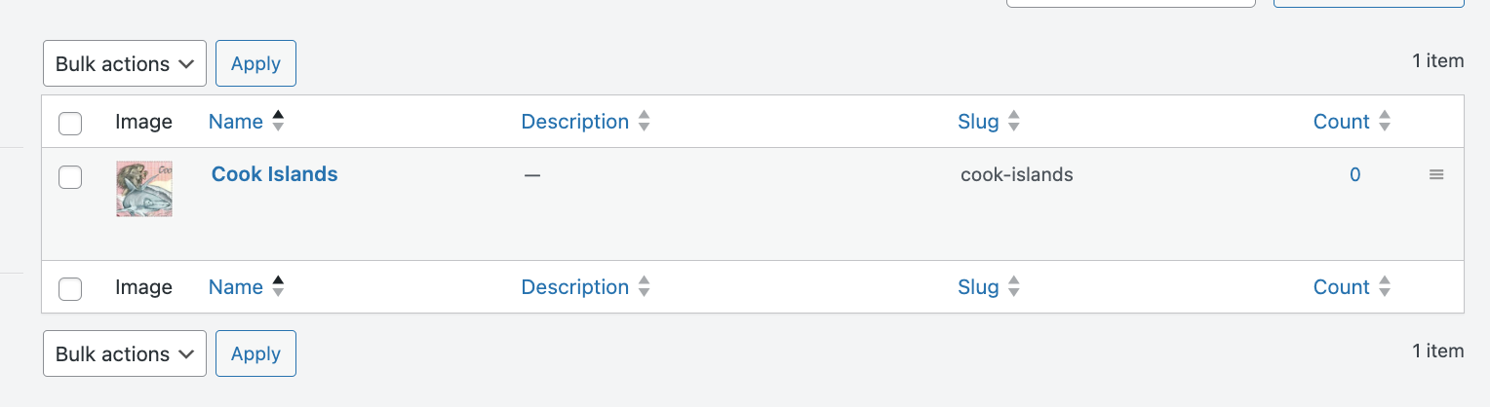Click sort arrows beside bottom Slug header
The height and width of the screenshot is (407, 1490).
1013,287
